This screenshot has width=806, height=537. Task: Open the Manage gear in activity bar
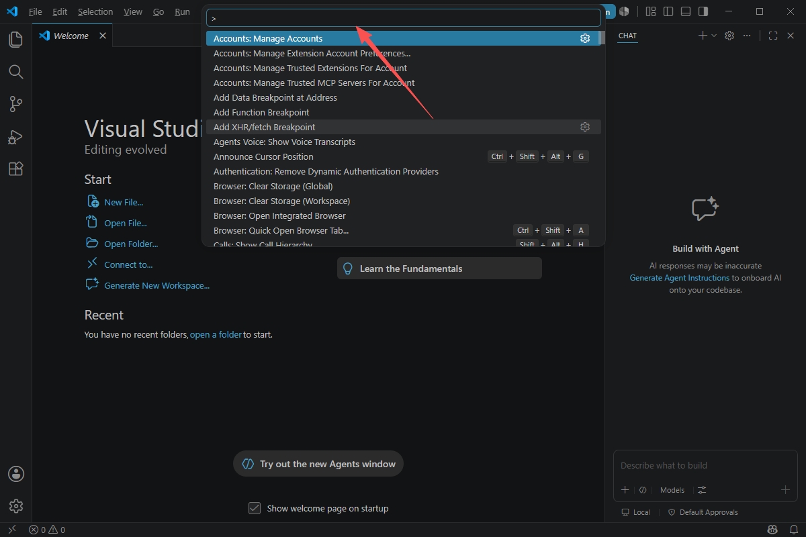tap(15, 506)
